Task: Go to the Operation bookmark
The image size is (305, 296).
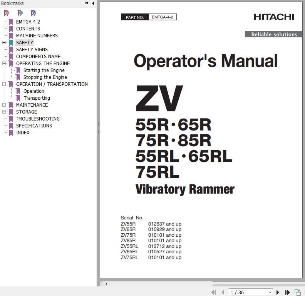Action: click(34, 91)
